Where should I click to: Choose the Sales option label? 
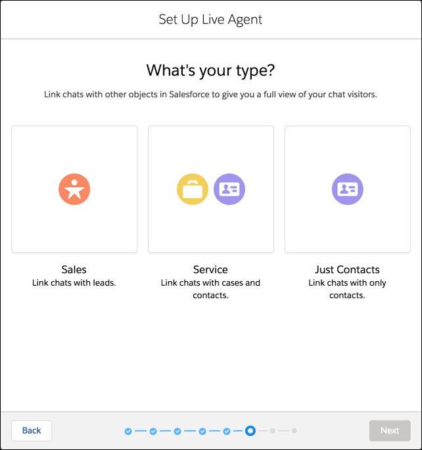(74, 269)
